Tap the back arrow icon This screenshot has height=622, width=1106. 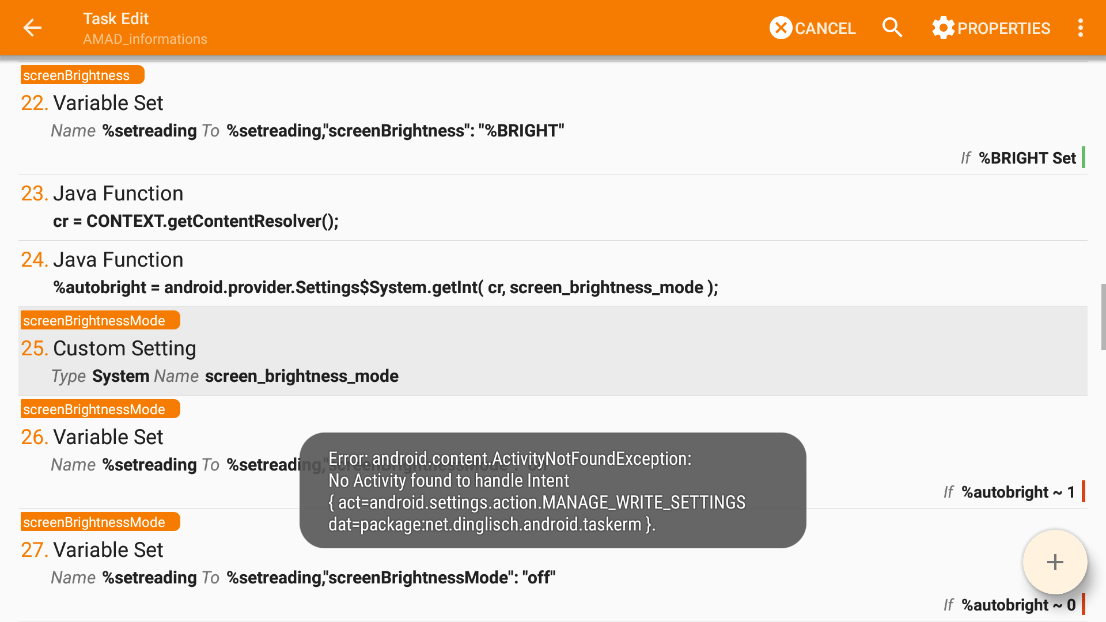(x=32, y=28)
